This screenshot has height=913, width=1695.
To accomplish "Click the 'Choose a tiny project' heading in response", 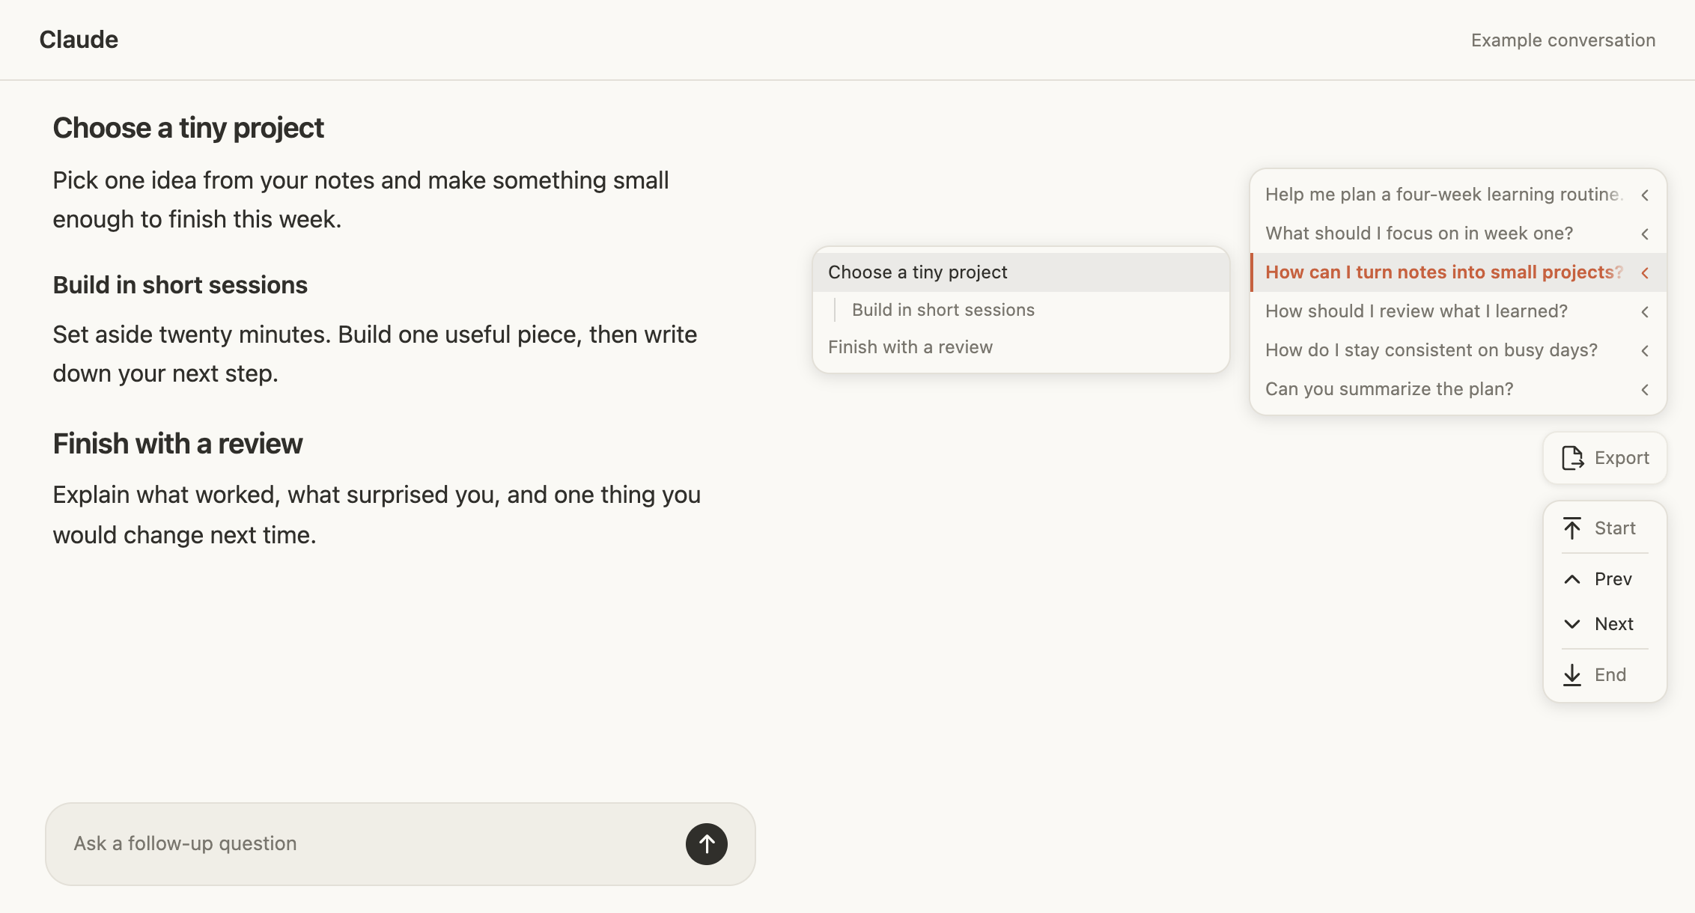I will 188,128.
